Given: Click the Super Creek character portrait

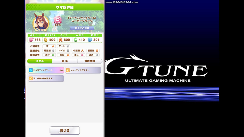Looking at the screenshot, I should click(x=41, y=22).
